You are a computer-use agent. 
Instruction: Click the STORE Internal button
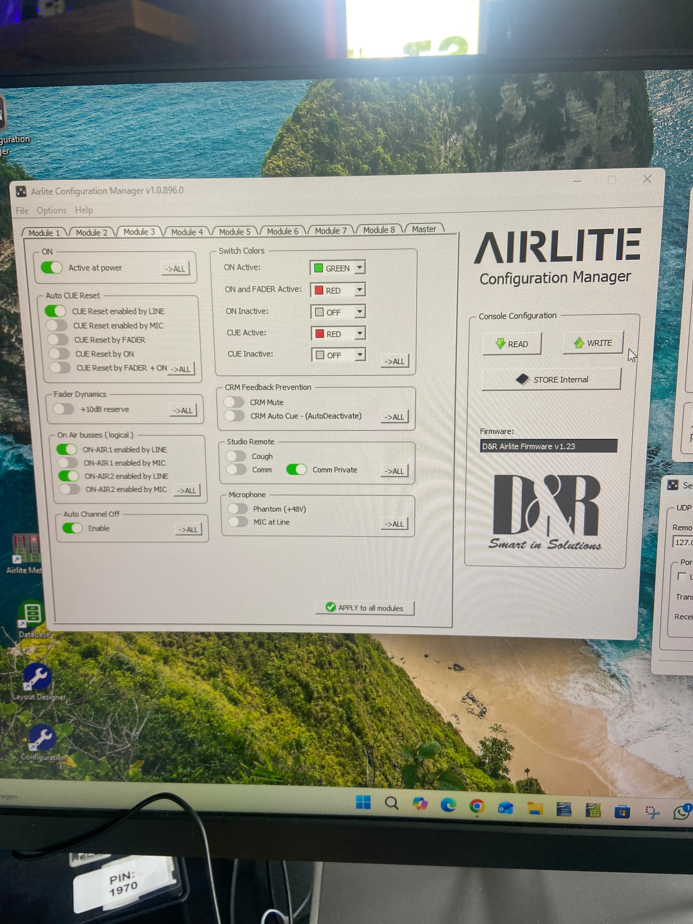tap(552, 379)
